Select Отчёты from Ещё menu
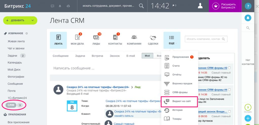Viewport: 259px width, 125px height. pyautogui.click(x=177, y=75)
